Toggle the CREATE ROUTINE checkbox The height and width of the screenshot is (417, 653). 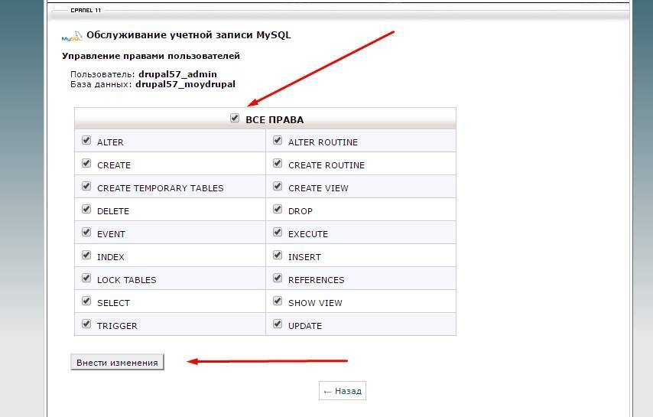pos(278,163)
